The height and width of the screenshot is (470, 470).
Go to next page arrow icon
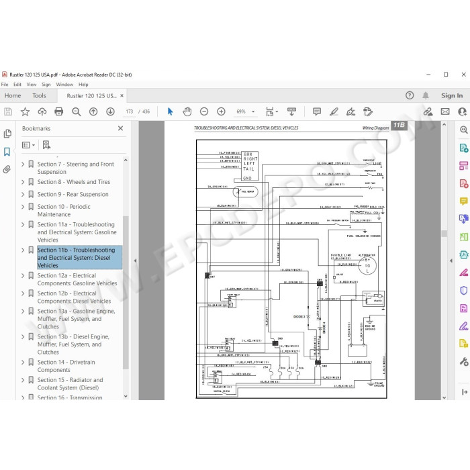click(110, 111)
